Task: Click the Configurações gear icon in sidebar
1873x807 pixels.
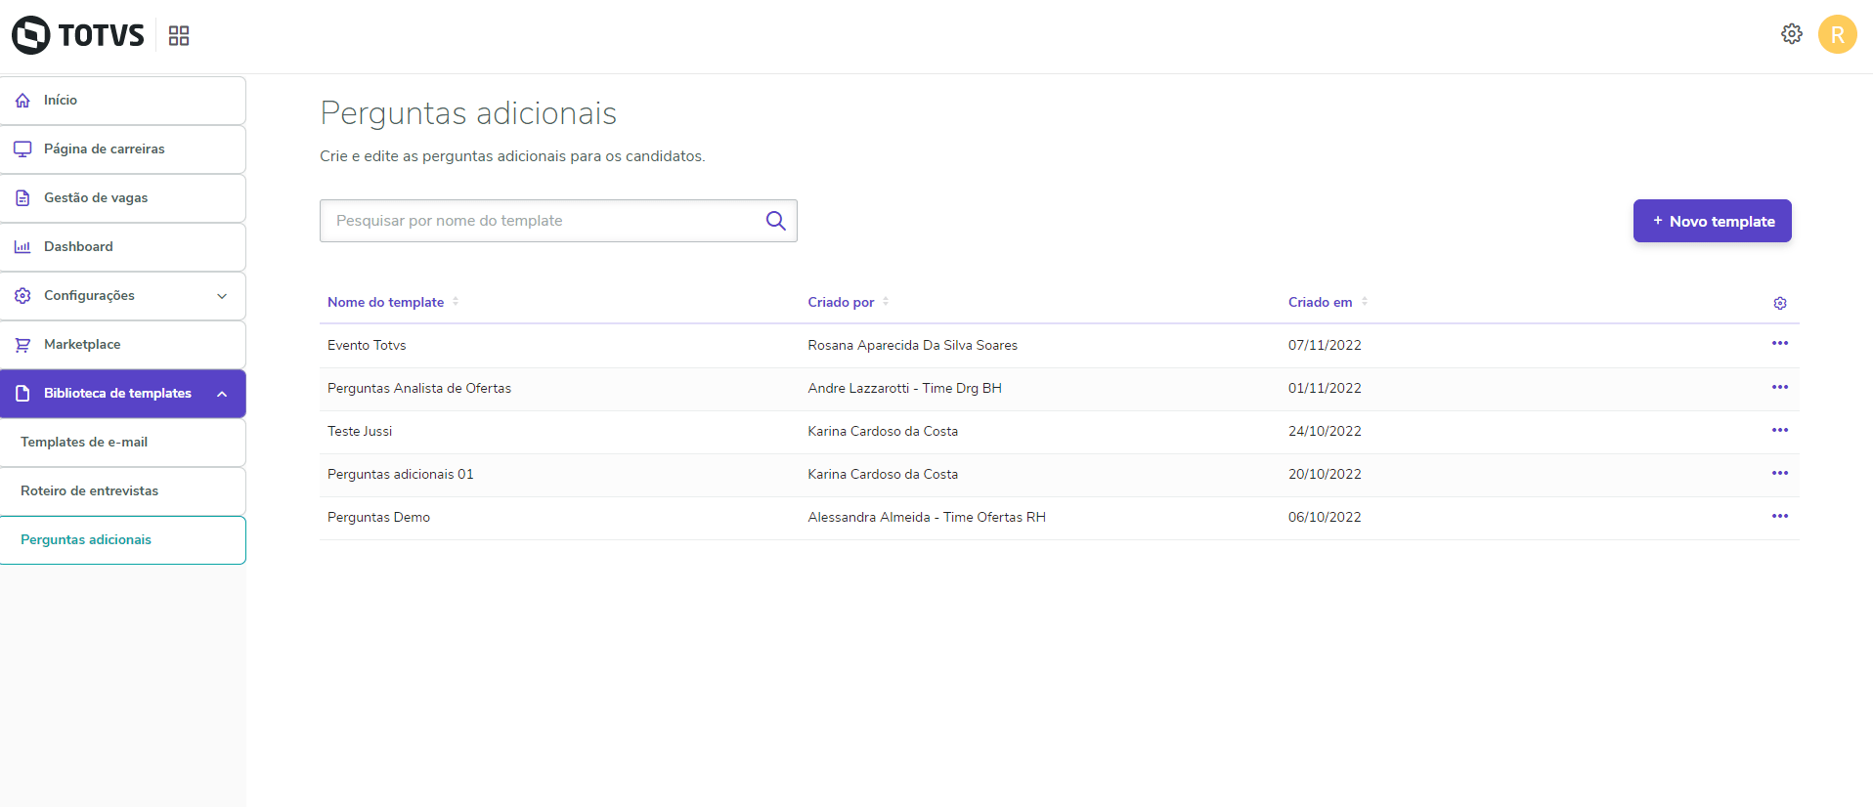Action: (22, 296)
